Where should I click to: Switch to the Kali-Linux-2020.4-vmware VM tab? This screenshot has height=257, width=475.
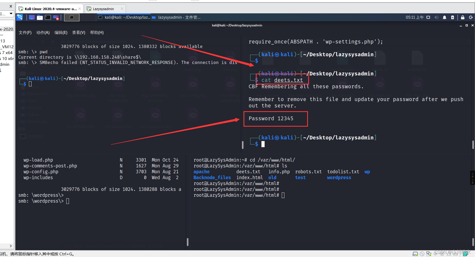pos(50,9)
